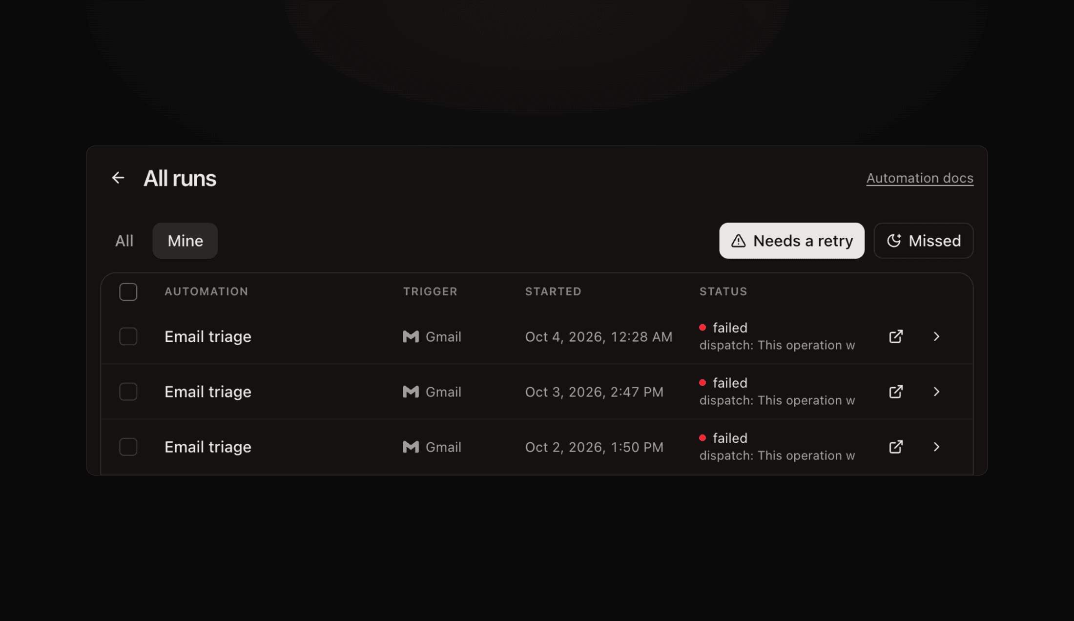The image size is (1074, 621).
Task: Open Oct 3 run in new window icon
Action: click(896, 392)
